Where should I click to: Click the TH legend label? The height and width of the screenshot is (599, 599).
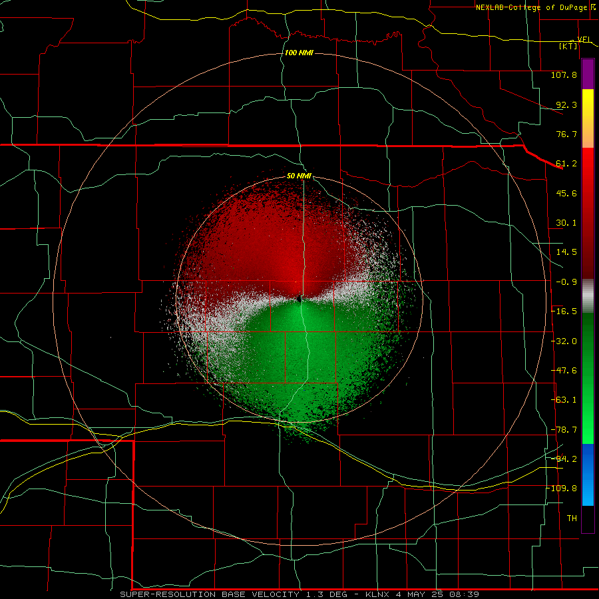[572, 518]
